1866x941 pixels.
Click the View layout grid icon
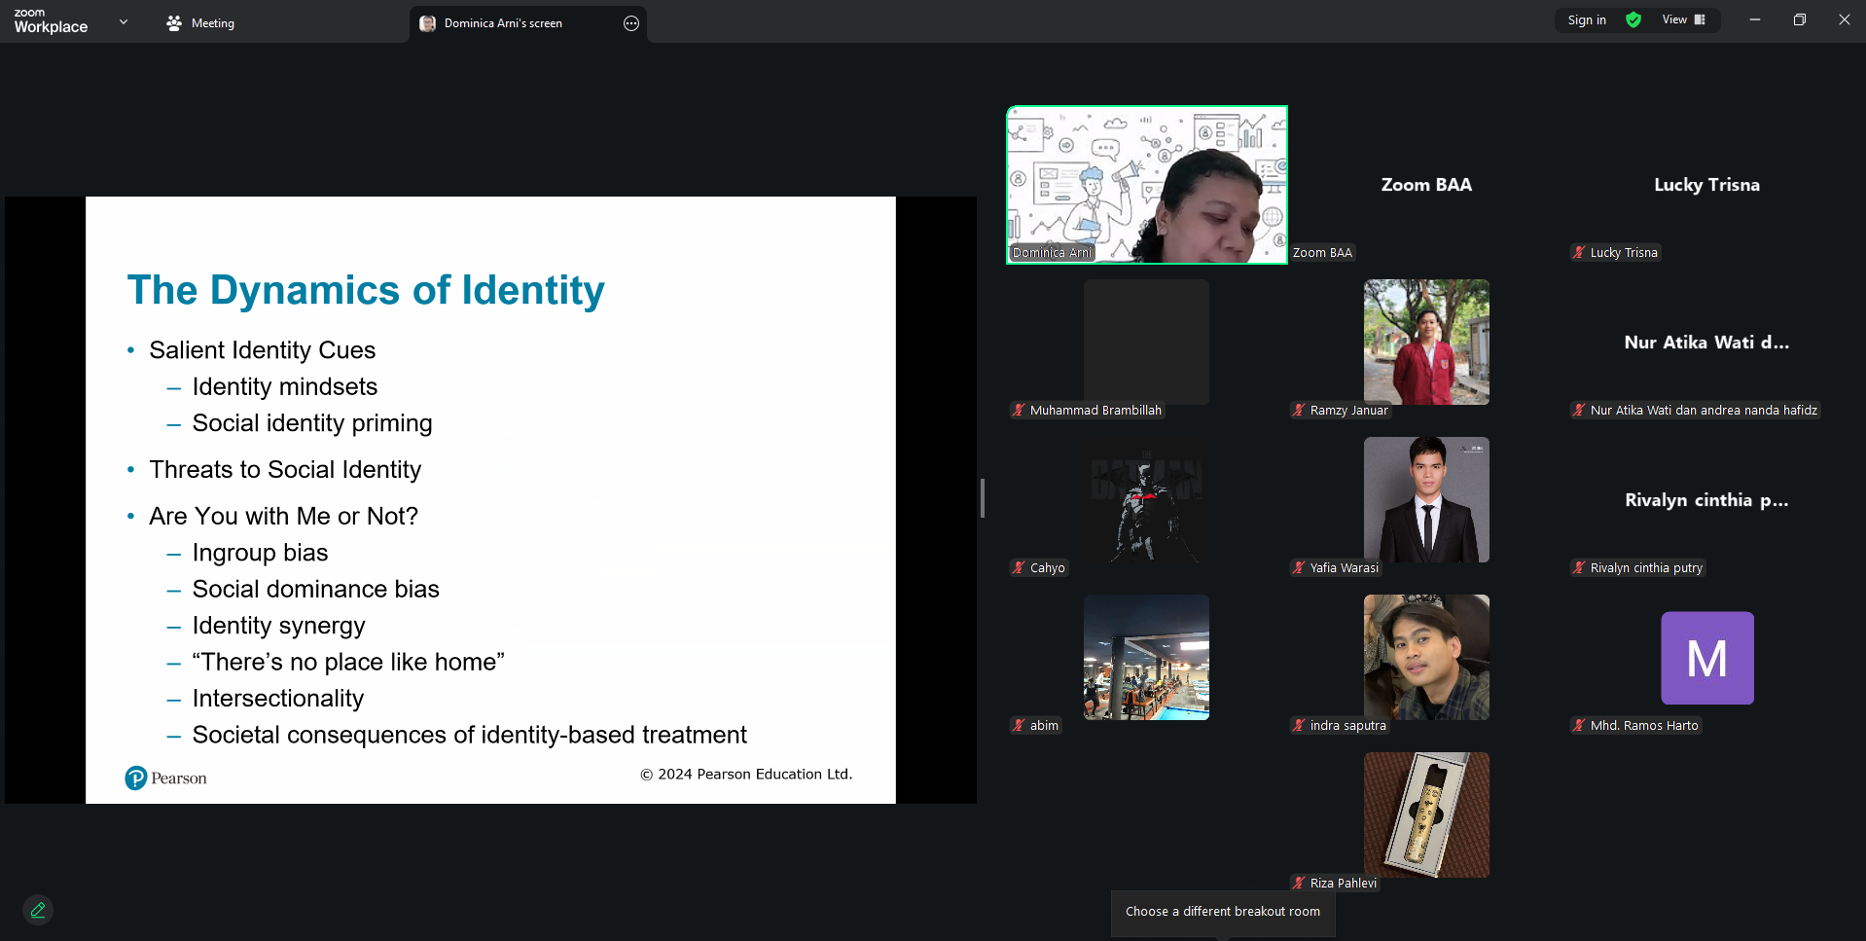pos(1700,19)
